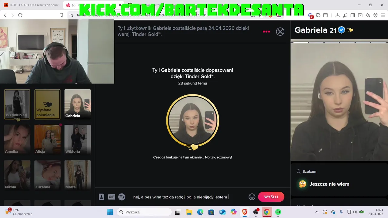The image size is (388, 218).
Task: Open Outlook from taskbar
Action: 222,212
